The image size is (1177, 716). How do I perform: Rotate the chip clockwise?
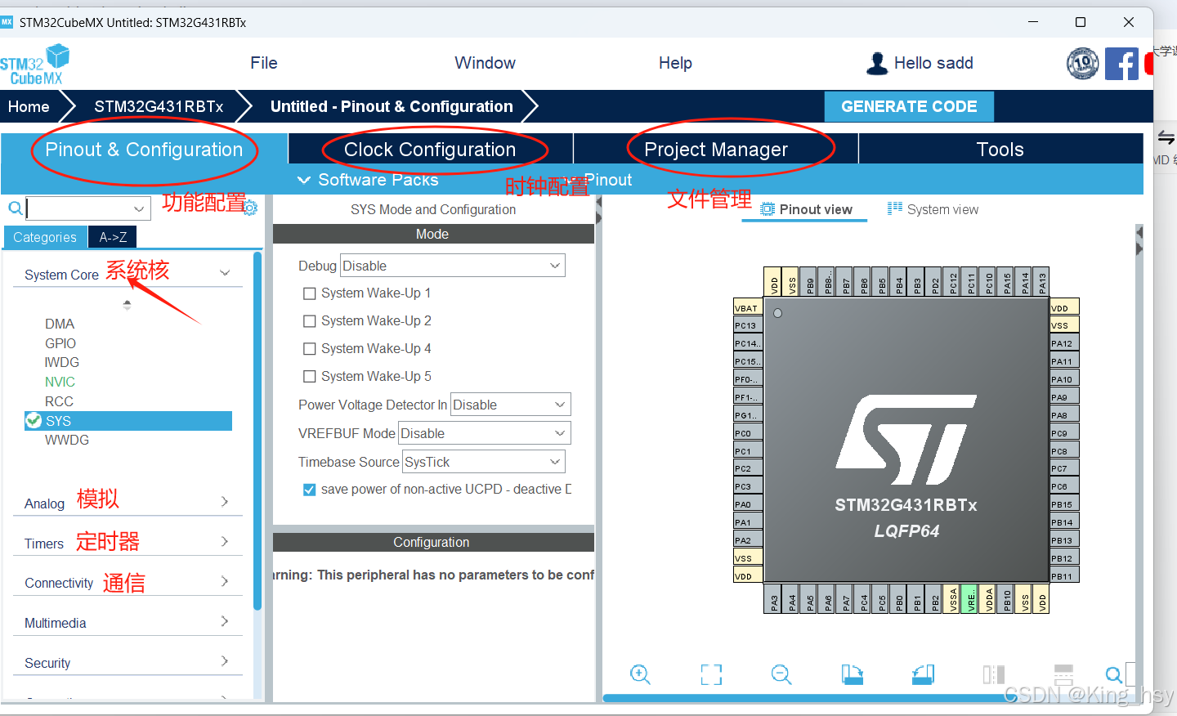point(853,674)
